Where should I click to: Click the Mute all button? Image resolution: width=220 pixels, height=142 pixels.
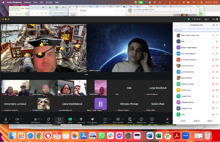pyautogui.click(x=197, y=121)
